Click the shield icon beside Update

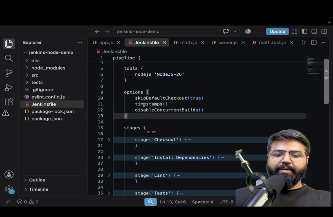[248, 31]
